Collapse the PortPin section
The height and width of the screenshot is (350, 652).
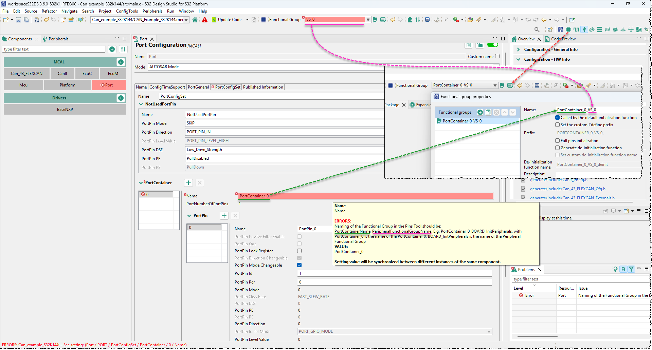[x=189, y=216]
